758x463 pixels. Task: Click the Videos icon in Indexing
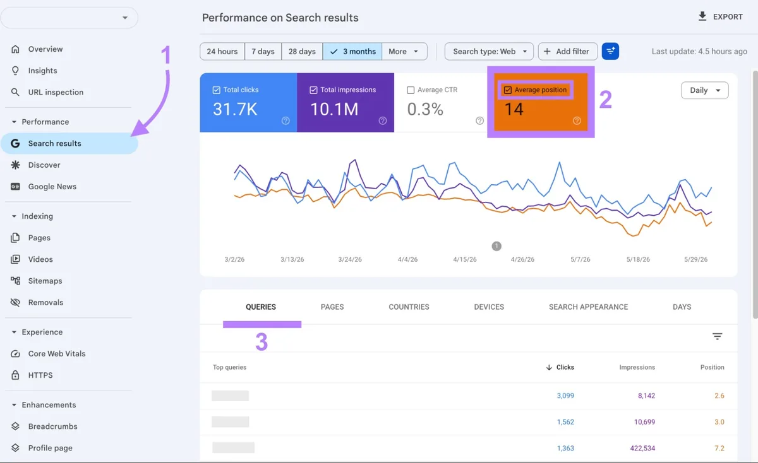click(15, 259)
